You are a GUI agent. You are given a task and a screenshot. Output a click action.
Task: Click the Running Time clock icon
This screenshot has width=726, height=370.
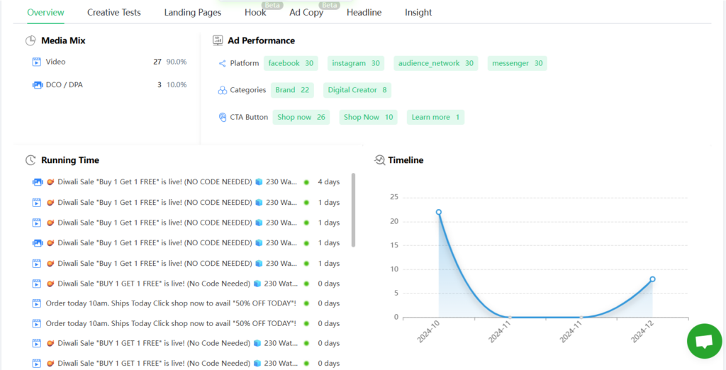(x=30, y=161)
